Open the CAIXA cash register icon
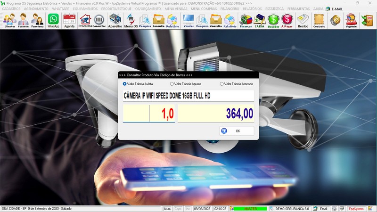Screen dimensions: 377x212 [260, 20]
